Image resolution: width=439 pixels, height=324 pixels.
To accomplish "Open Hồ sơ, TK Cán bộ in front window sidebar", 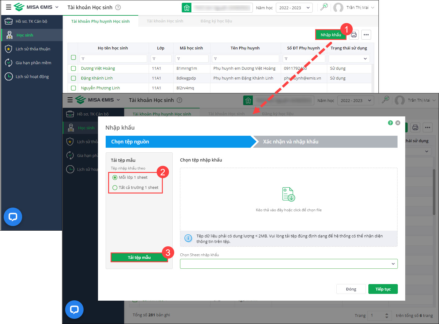I will tap(93, 114).
